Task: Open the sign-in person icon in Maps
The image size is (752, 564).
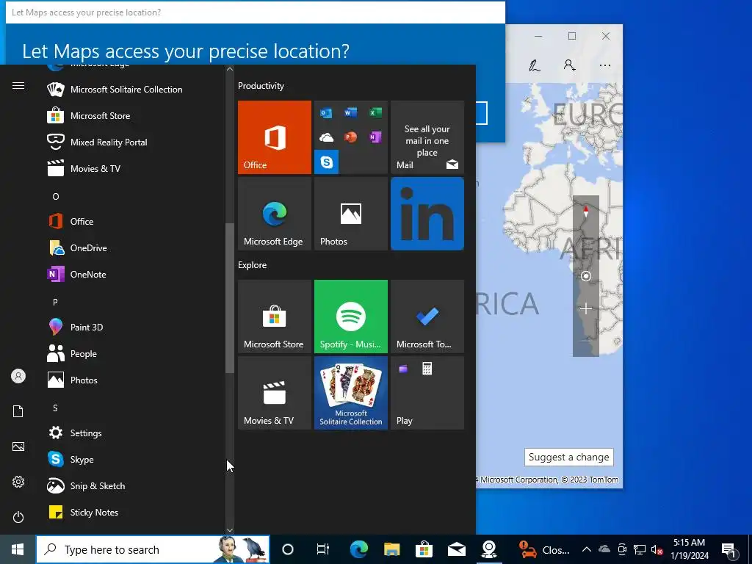Action: click(570, 65)
